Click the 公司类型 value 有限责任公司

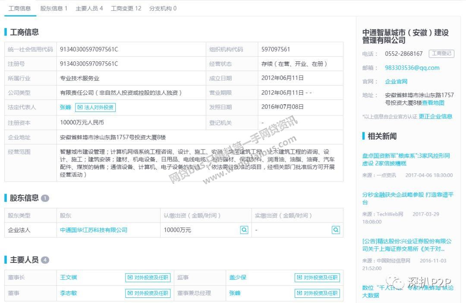coord(121,93)
